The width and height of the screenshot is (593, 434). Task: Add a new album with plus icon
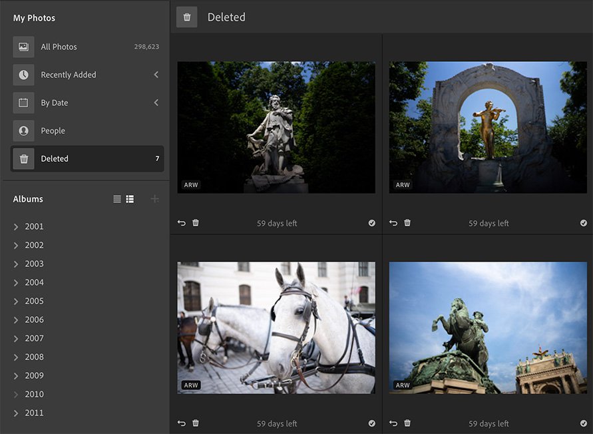155,199
